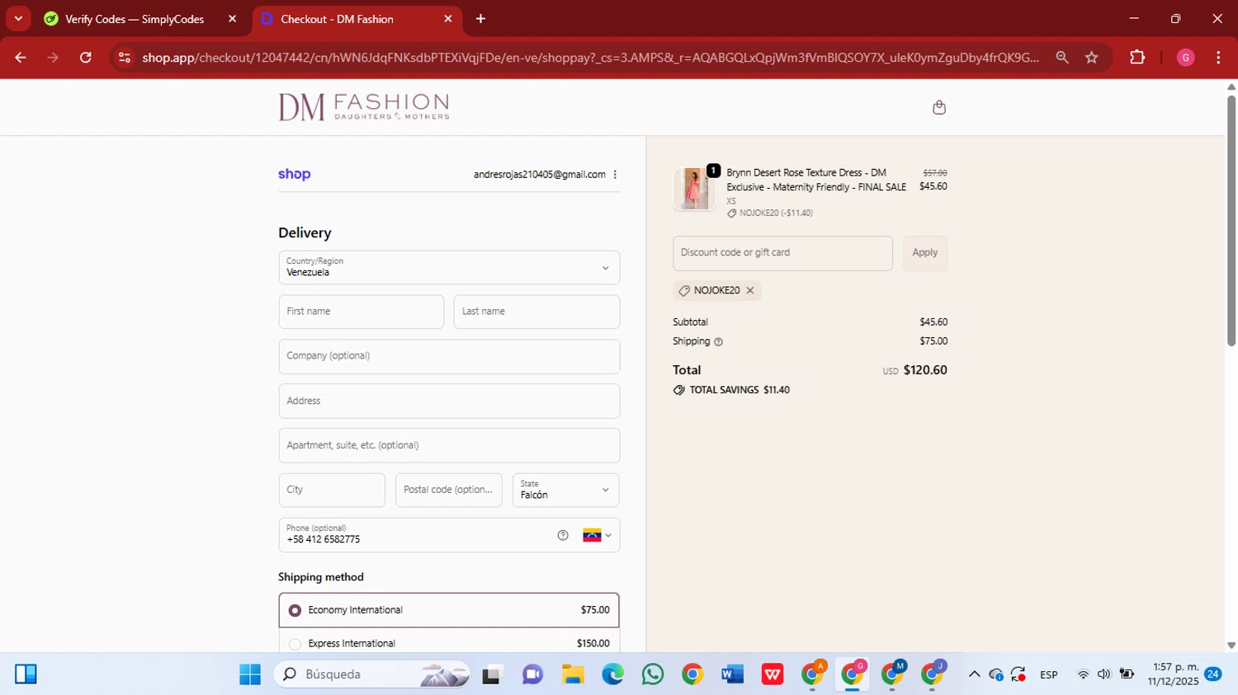Open a new browser tab
1238x695 pixels.
pyautogui.click(x=480, y=19)
